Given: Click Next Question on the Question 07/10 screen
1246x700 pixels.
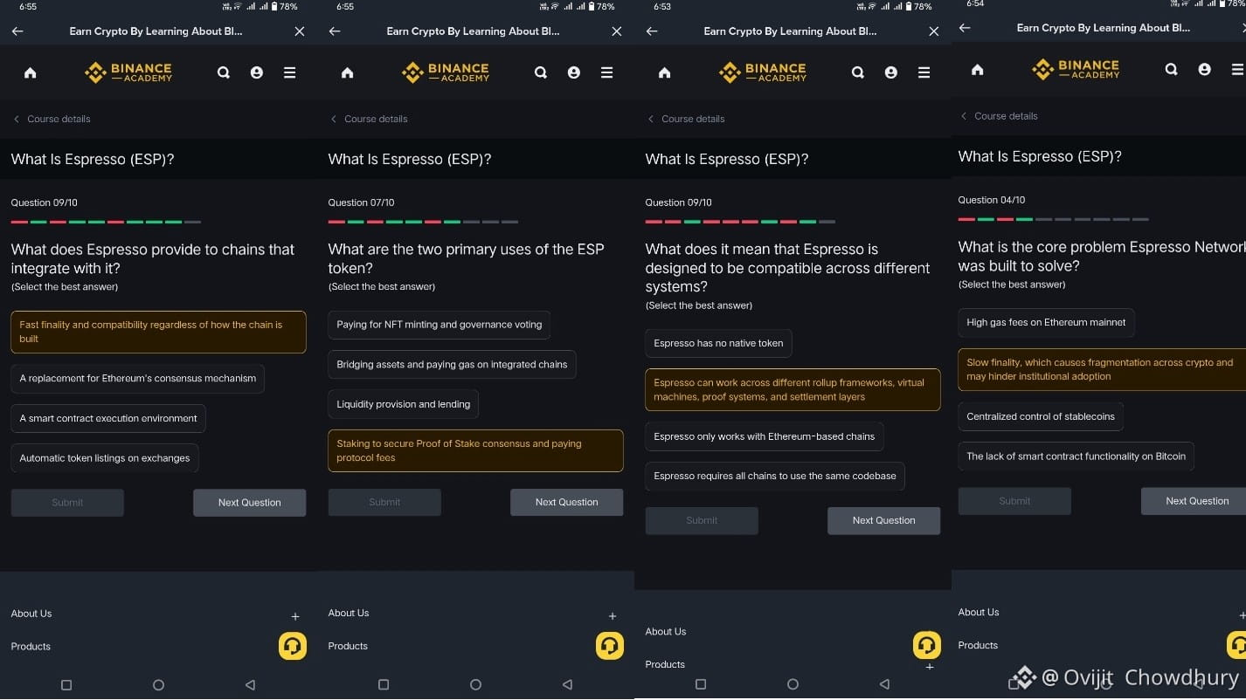Looking at the screenshot, I should (567, 503).
